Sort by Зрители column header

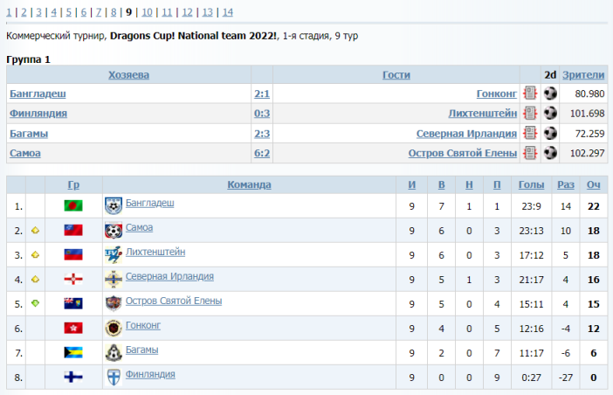coord(583,75)
